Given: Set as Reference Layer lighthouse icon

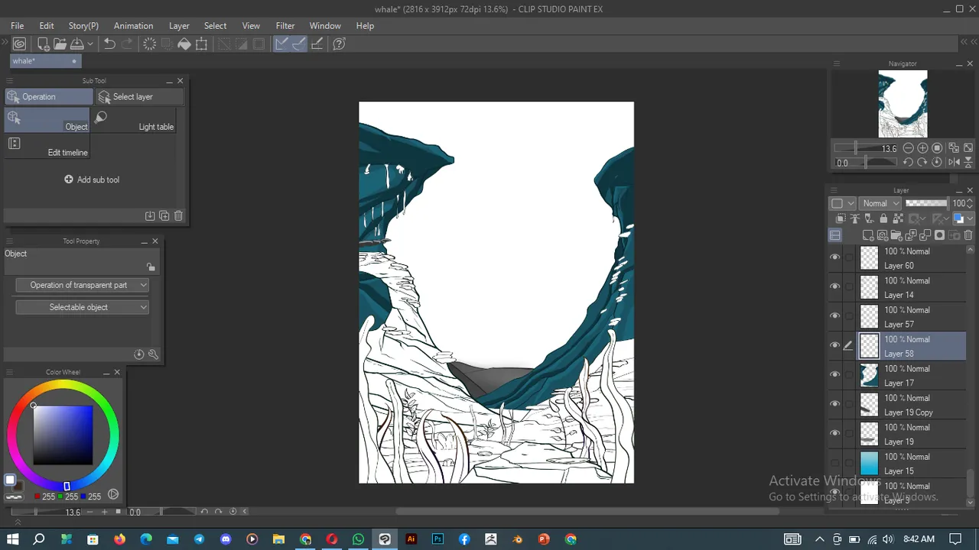Looking at the screenshot, I should [x=855, y=218].
